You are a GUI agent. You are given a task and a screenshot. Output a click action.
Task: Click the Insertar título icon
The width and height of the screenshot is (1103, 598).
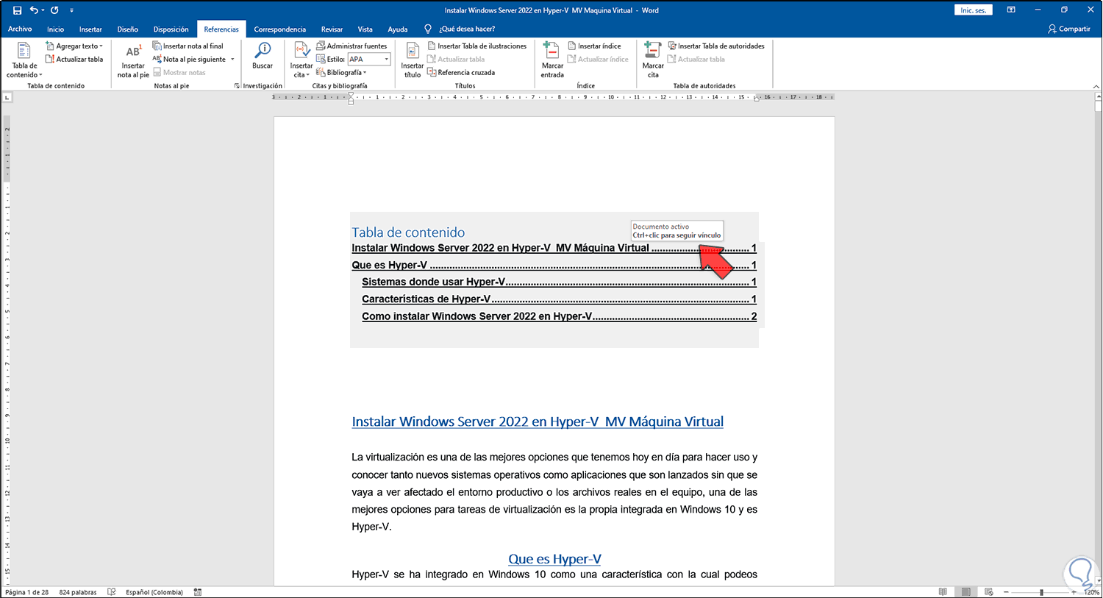click(412, 51)
